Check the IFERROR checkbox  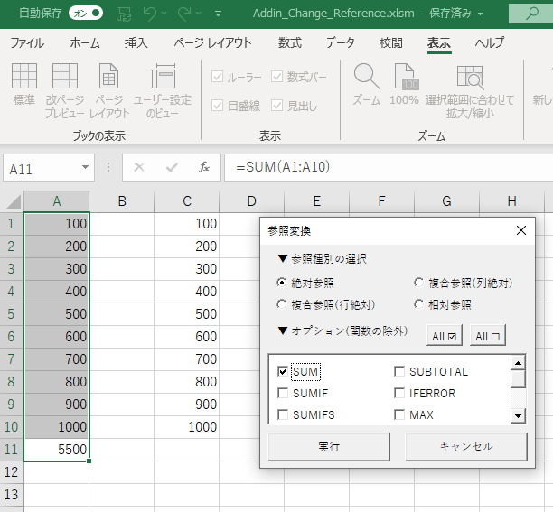tap(399, 393)
